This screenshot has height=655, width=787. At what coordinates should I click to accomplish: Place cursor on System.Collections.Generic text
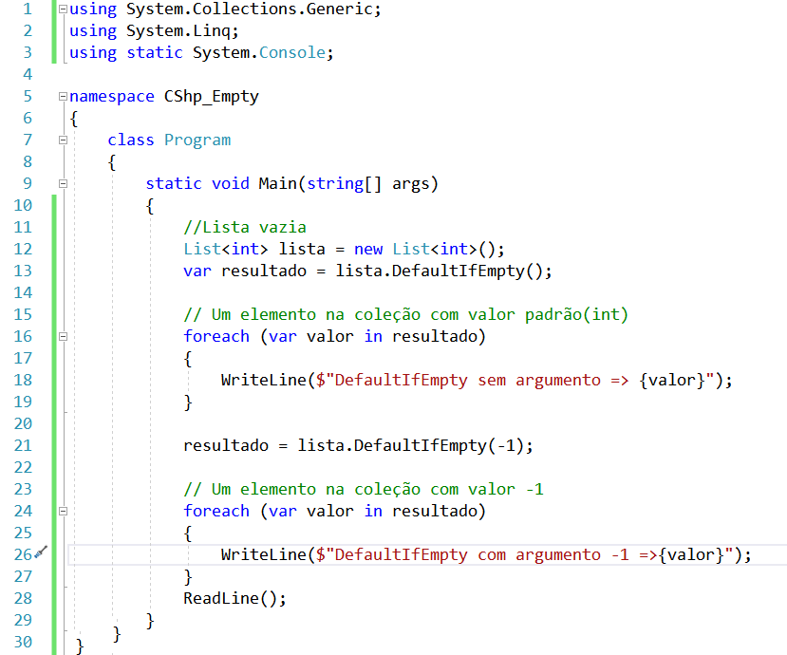[x=249, y=9]
